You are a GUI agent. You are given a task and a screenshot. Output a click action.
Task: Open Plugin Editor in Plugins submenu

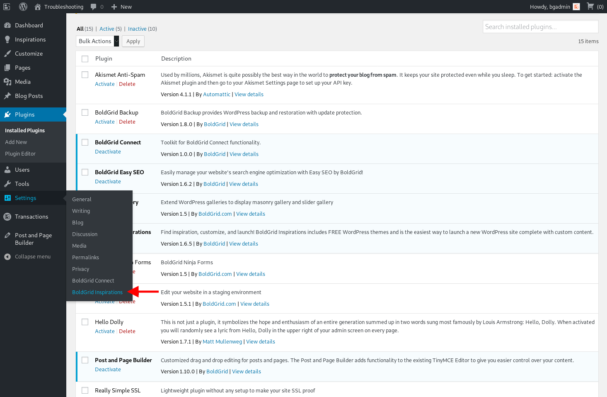(20, 153)
